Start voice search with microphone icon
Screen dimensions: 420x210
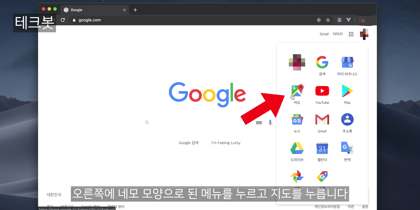pos(270,122)
